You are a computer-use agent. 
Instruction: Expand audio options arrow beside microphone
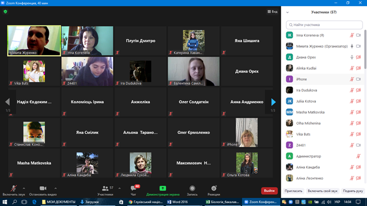[24, 188]
